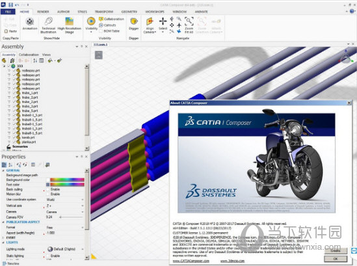Click the Font color blue swatch

[x=48, y=185]
